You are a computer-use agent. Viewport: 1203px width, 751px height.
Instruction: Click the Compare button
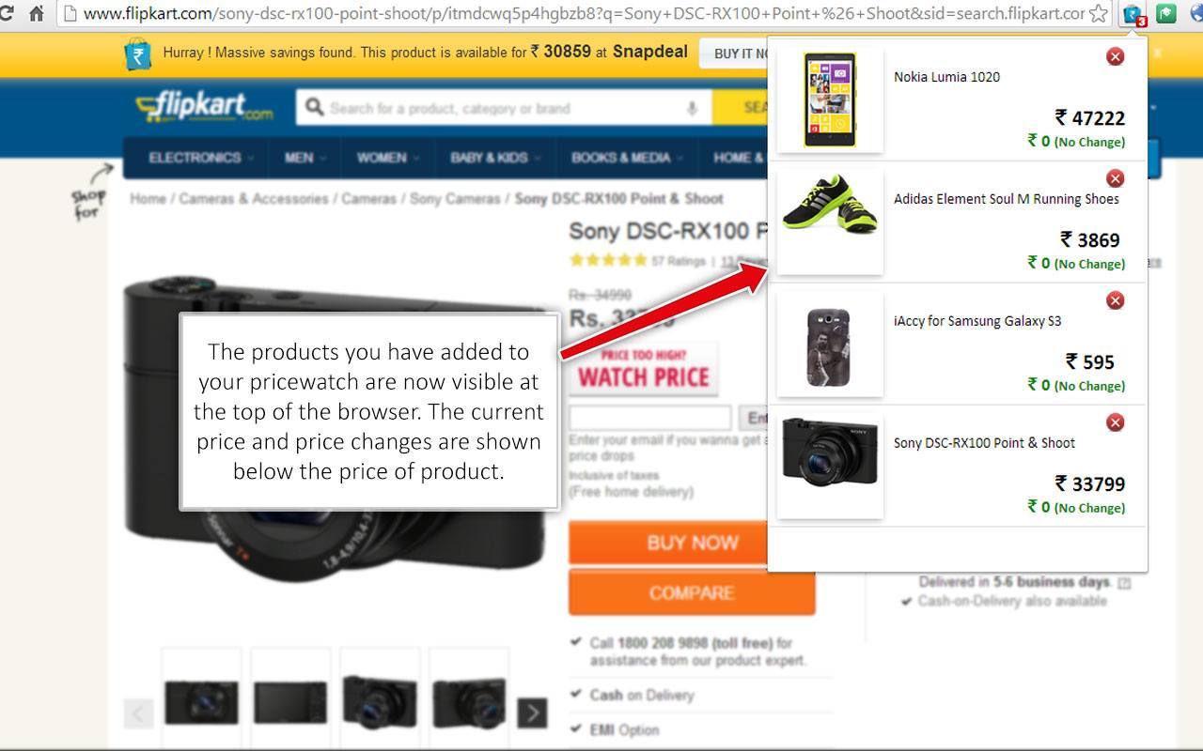(x=692, y=592)
